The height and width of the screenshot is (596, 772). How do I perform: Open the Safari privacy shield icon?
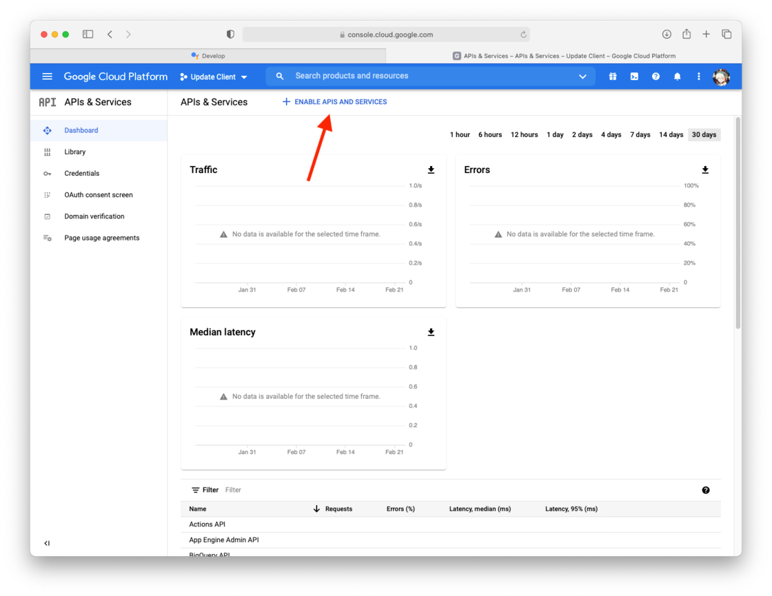point(230,34)
